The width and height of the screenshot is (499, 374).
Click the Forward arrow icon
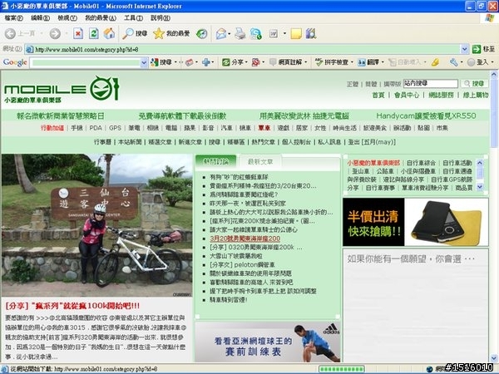[55, 33]
